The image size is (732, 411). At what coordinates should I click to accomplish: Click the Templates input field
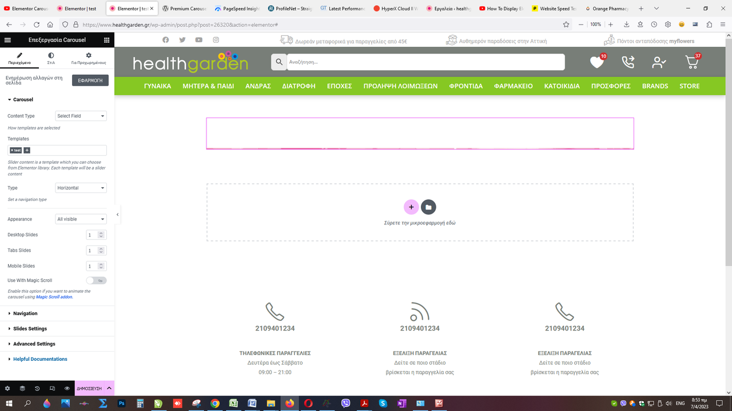click(x=57, y=150)
